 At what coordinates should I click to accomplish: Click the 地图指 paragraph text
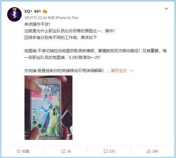point(95,54)
